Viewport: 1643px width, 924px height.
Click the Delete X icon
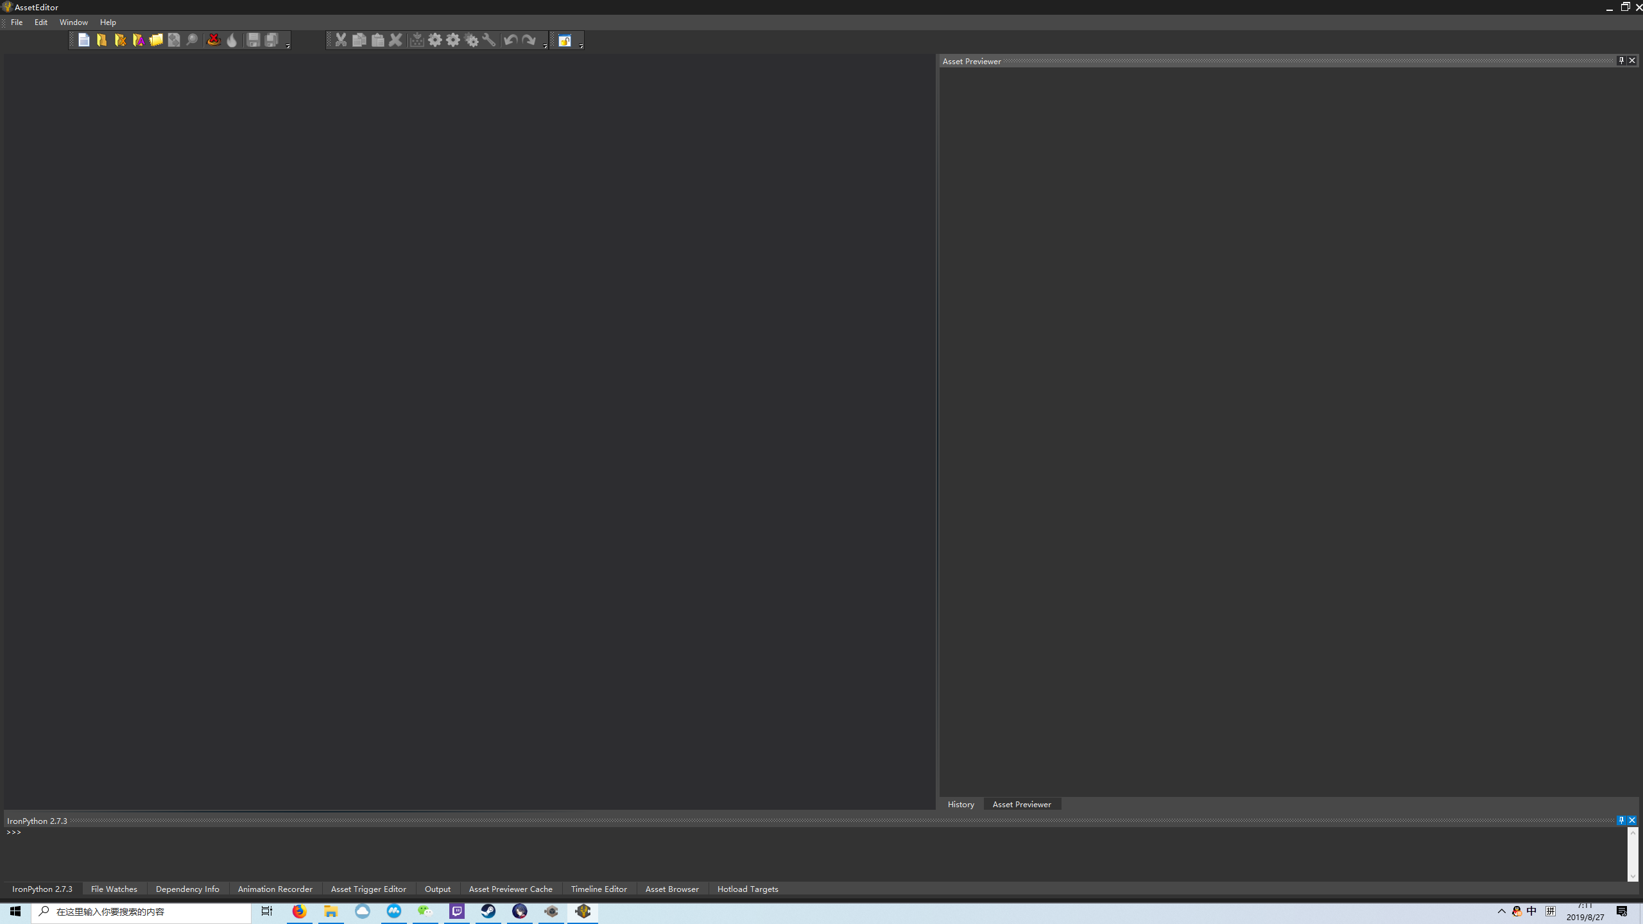[396, 40]
